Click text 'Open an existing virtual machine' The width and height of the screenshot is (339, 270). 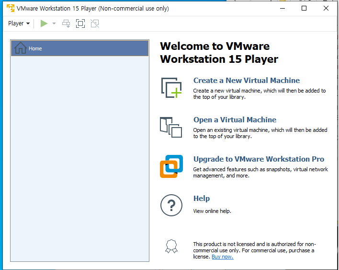click(x=231, y=130)
